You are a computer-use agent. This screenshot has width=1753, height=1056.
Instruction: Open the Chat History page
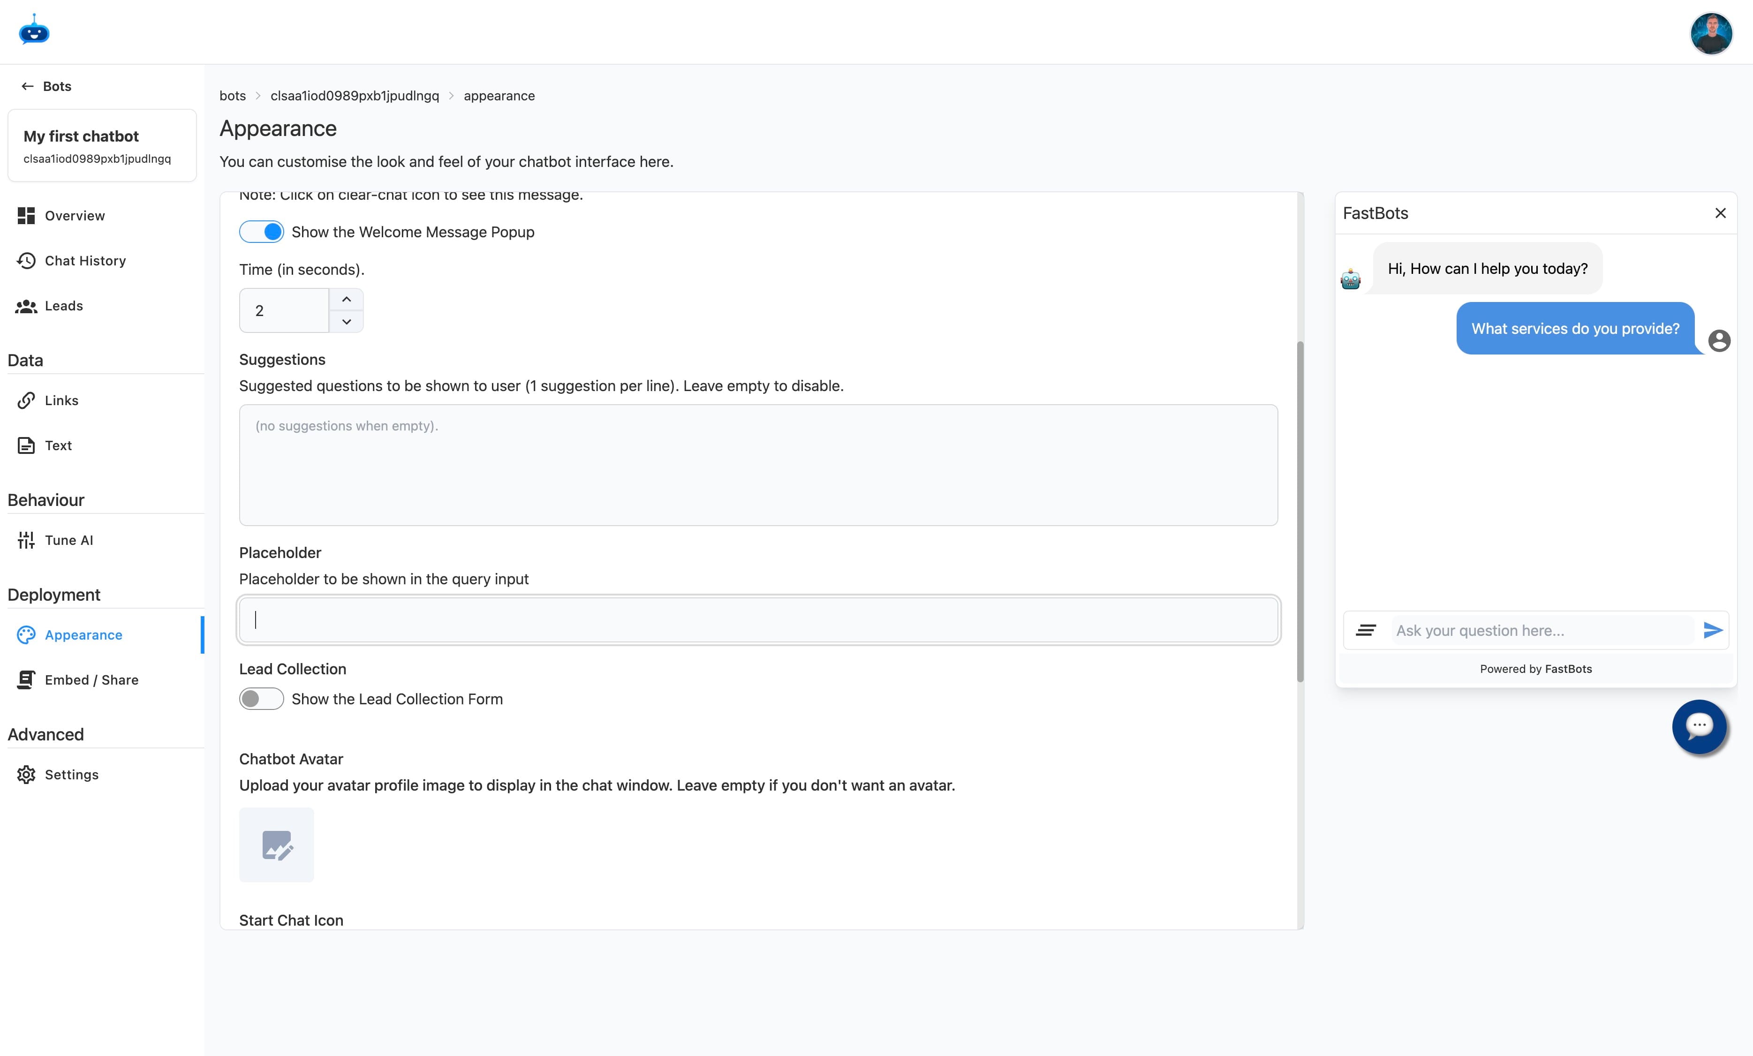(85, 260)
